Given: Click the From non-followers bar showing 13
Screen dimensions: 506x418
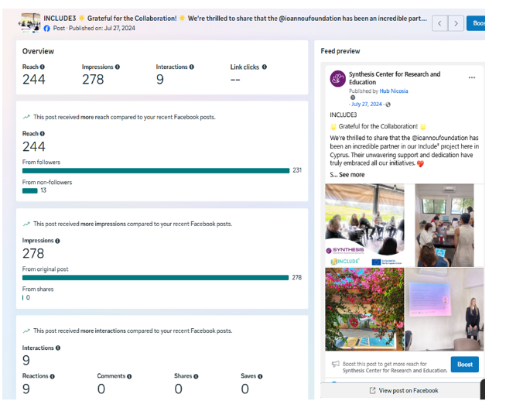Looking at the screenshot, I should point(29,190).
